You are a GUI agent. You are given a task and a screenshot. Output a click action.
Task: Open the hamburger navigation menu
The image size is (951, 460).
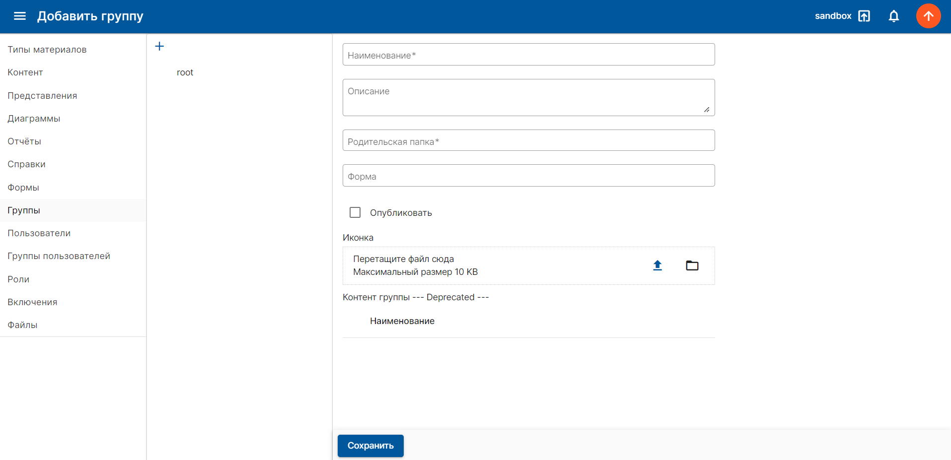pyautogui.click(x=20, y=16)
